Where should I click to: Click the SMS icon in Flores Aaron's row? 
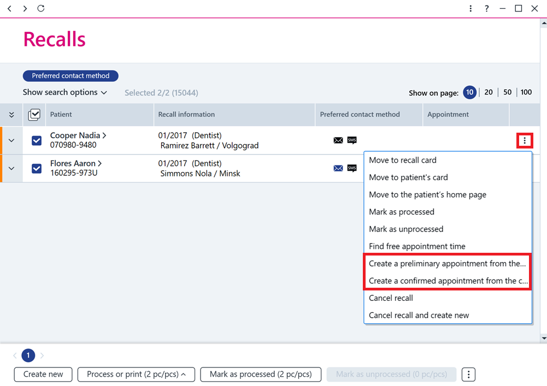coord(352,168)
